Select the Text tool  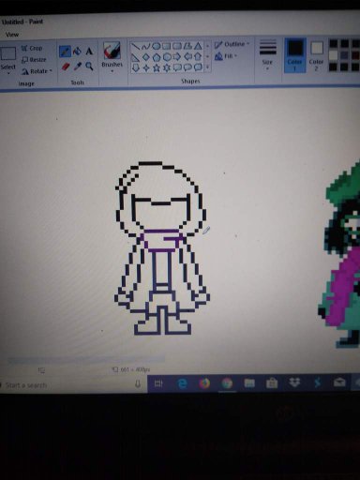[x=89, y=52]
